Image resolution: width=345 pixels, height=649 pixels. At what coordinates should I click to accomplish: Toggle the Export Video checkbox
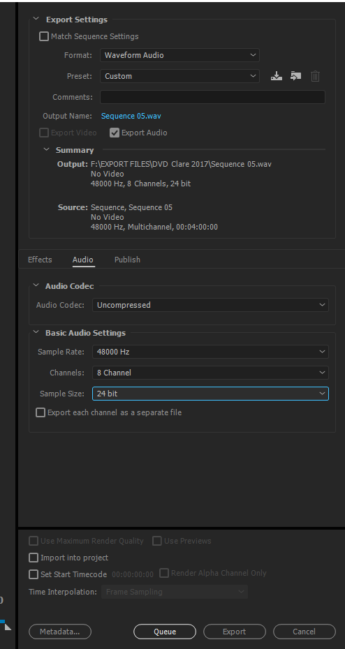pyautogui.click(x=43, y=133)
